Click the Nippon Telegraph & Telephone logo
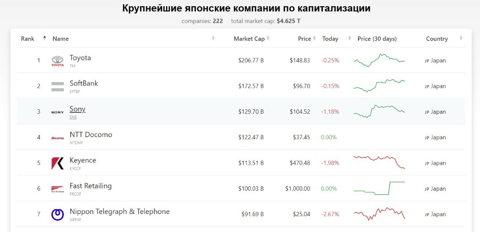 click(x=58, y=214)
